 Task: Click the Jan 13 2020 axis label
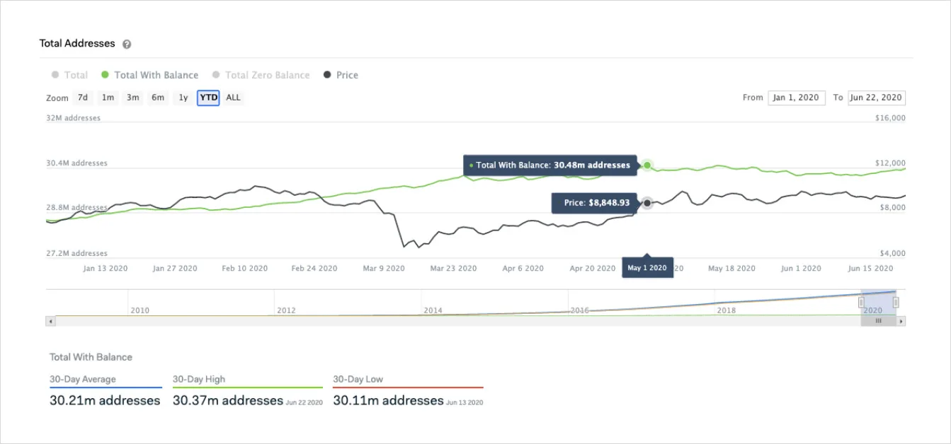click(106, 269)
